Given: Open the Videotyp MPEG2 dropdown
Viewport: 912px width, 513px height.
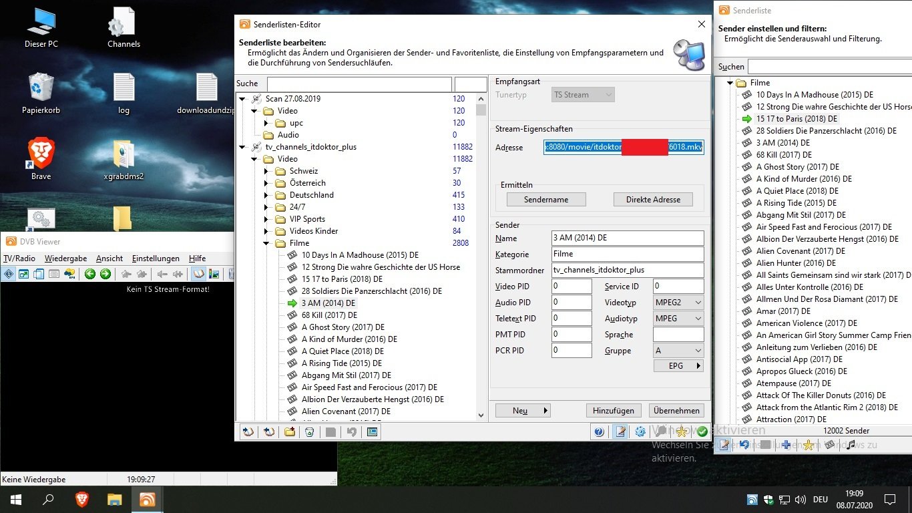Looking at the screenshot, I should point(678,303).
